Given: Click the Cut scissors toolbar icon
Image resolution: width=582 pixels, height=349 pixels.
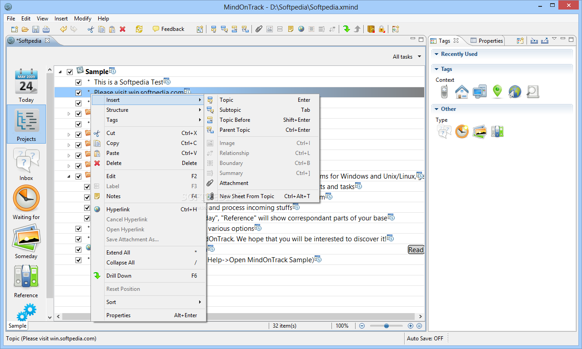Looking at the screenshot, I should (x=91, y=29).
